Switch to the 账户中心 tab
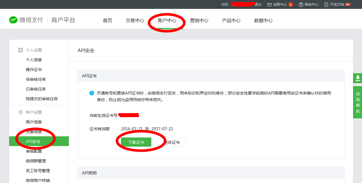 [167, 20]
